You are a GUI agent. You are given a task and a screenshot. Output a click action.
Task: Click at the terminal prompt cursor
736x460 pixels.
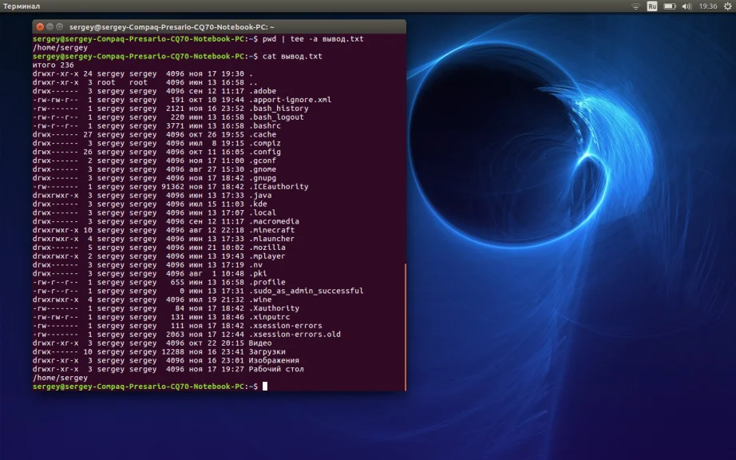265,387
